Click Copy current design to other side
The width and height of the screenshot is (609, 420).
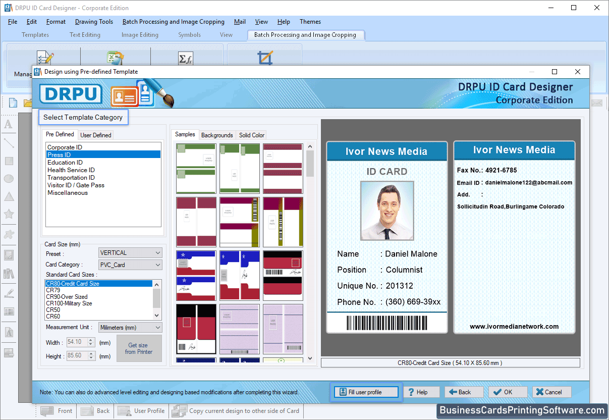pos(236,411)
